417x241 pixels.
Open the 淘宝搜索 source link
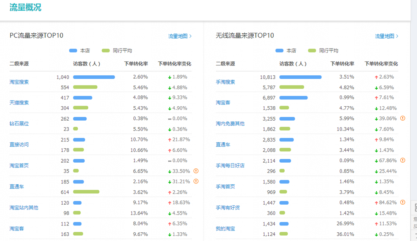[19, 82]
